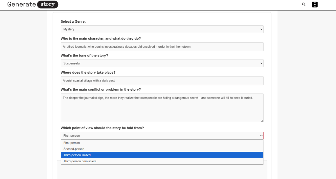This screenshot has height=179, width=336.
Task: Click the tone dropdown chevron arrow
Action: tap(261, 63)
